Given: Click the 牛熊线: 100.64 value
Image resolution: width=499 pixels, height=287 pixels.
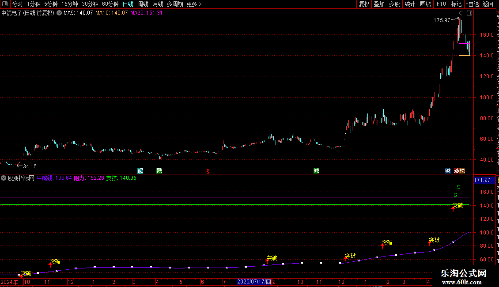Looking at the screenshot, I should pos(54,178).
